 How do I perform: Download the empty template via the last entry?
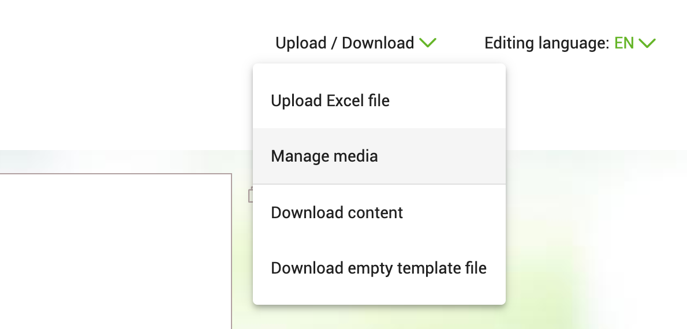click(379, 268)
